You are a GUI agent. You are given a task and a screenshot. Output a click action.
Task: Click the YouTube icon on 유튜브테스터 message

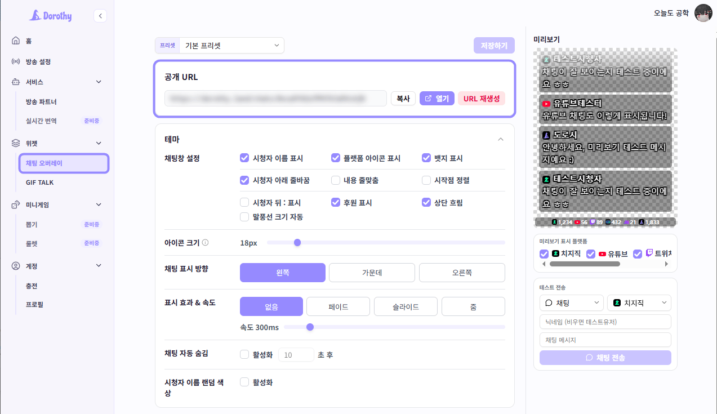click(x=546, y=104)
